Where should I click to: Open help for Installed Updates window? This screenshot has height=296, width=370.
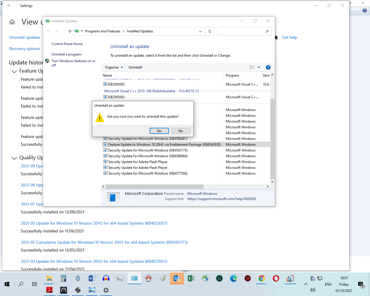(x=268, y=67)
